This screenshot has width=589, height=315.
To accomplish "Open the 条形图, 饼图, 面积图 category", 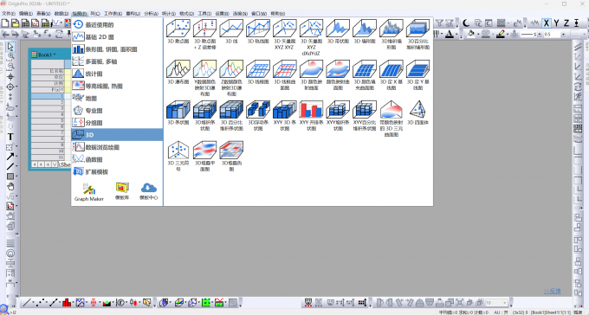I will [x=117, y=49].
